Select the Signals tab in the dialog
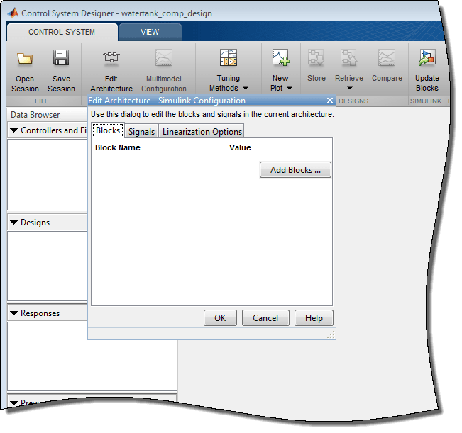Image resolution: width=462 pixels, height=433 pixels. (x=141, y=132)
